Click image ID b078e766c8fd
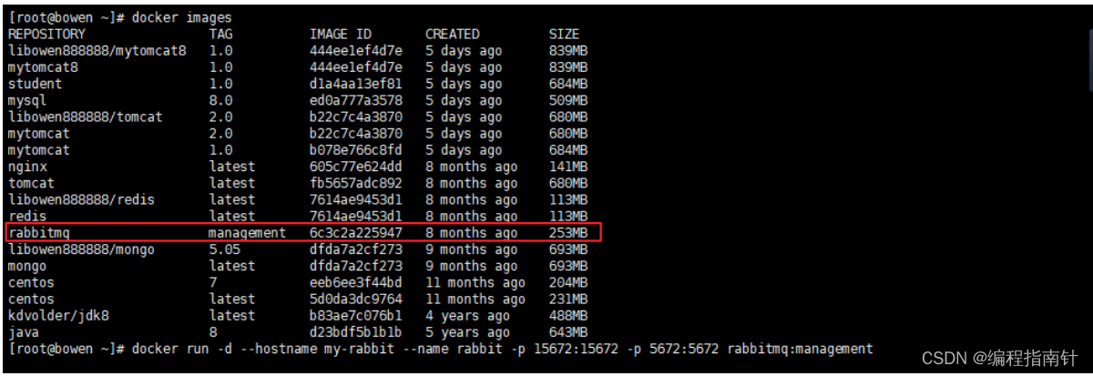Screen dimensions: 1093x376 pos(355,150)
